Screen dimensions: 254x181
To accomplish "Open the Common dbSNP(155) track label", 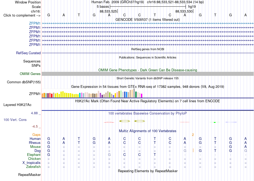I will tap(24, 82).
